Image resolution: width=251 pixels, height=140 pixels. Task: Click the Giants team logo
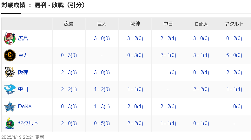tap(10, 55)
